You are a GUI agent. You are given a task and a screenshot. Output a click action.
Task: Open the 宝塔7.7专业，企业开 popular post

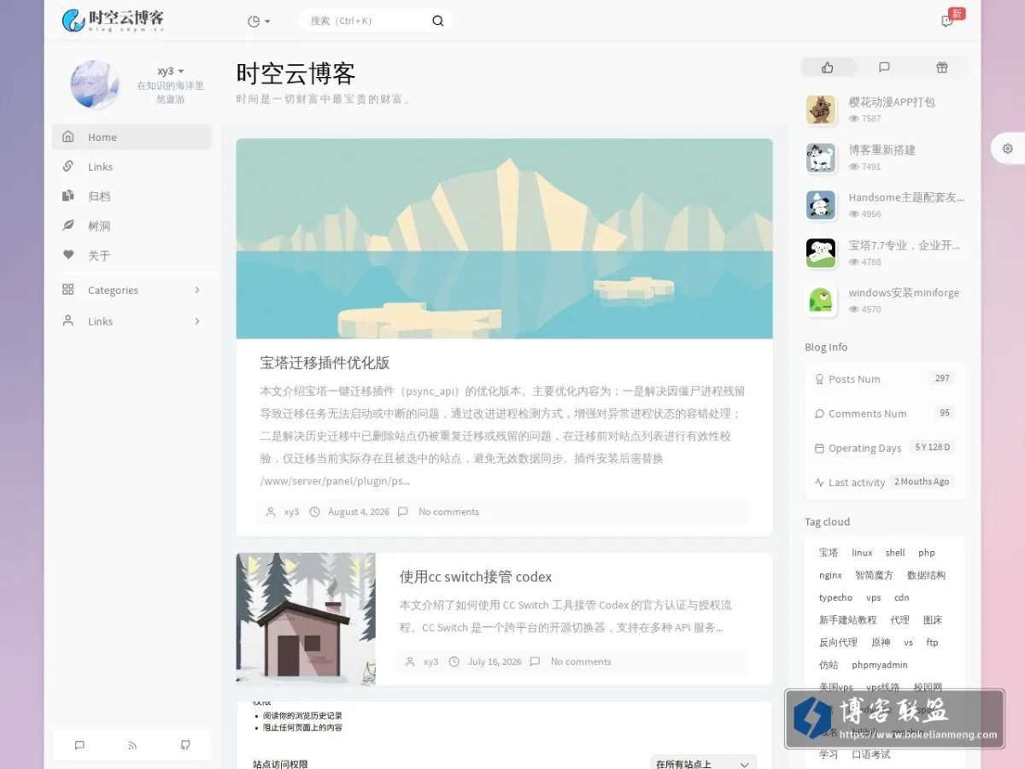pos(905,245)
